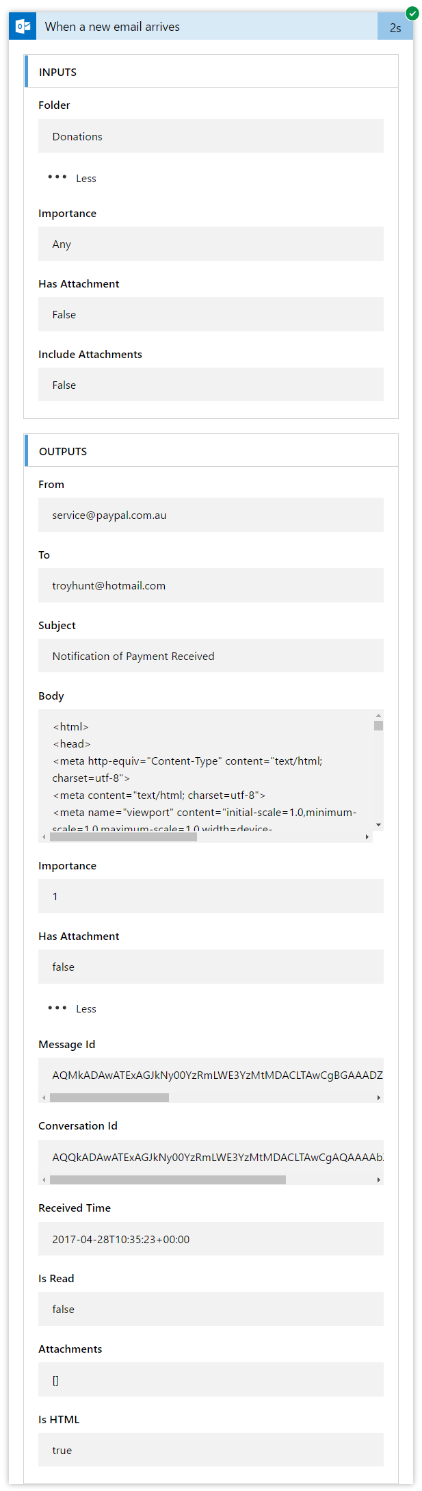The image size is (422, 1491).
Task: Select the INPUTS section header
Action: 211,71
